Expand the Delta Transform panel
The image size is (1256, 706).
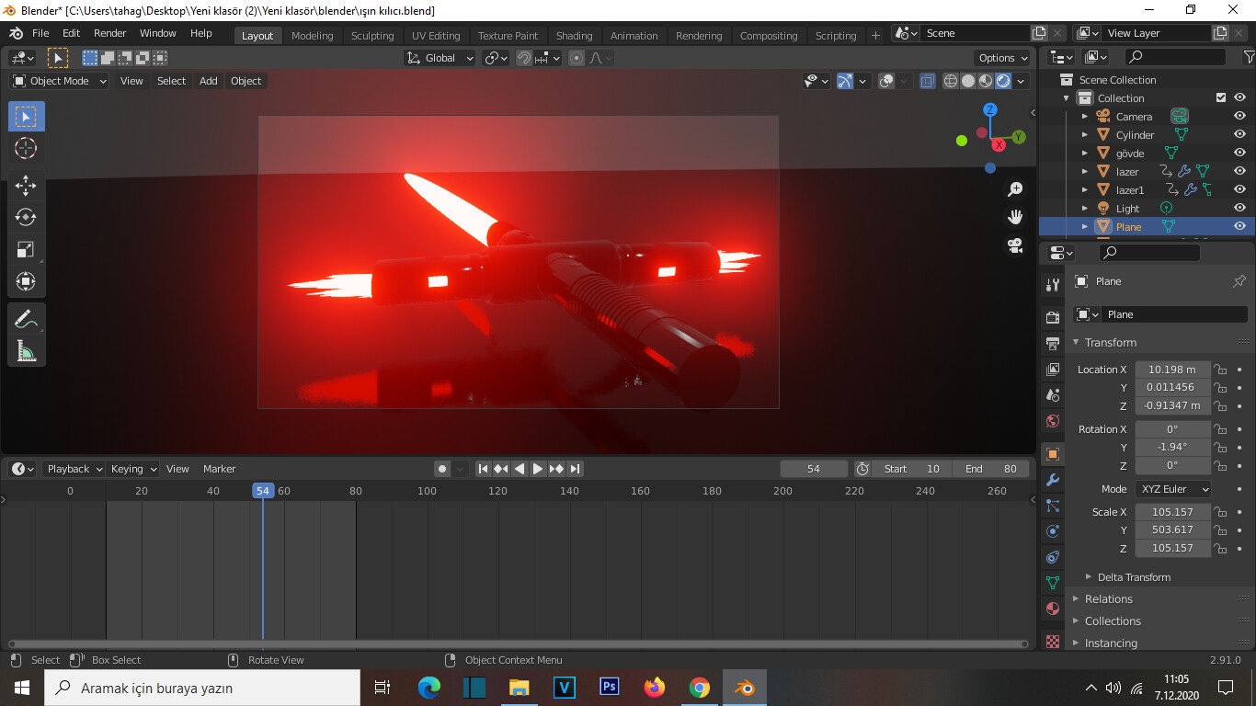pyautogui.click(x=1134, y=577)
